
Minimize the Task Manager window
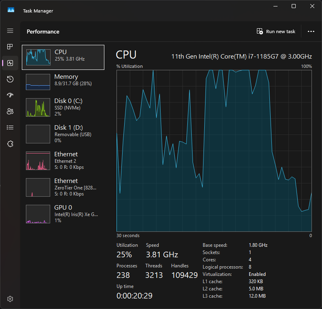click(275, 6)
